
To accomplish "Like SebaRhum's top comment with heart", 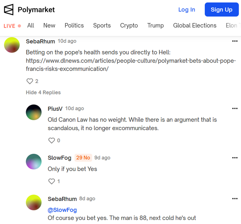I will pyautogui.click(x=30, y=81).
